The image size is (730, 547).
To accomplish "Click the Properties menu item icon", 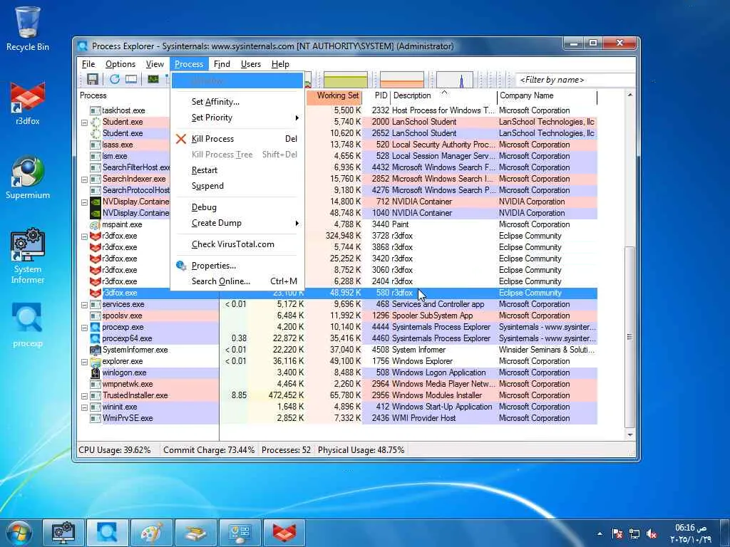I will point(181,266).
